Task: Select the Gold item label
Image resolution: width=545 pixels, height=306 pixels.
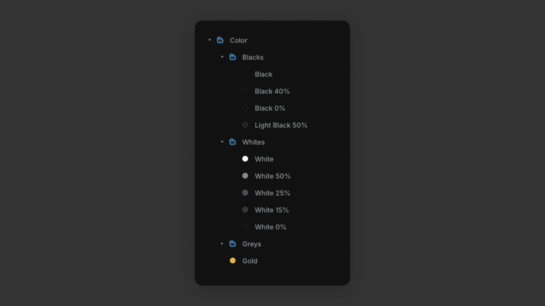Action: (x=250, y=261)
